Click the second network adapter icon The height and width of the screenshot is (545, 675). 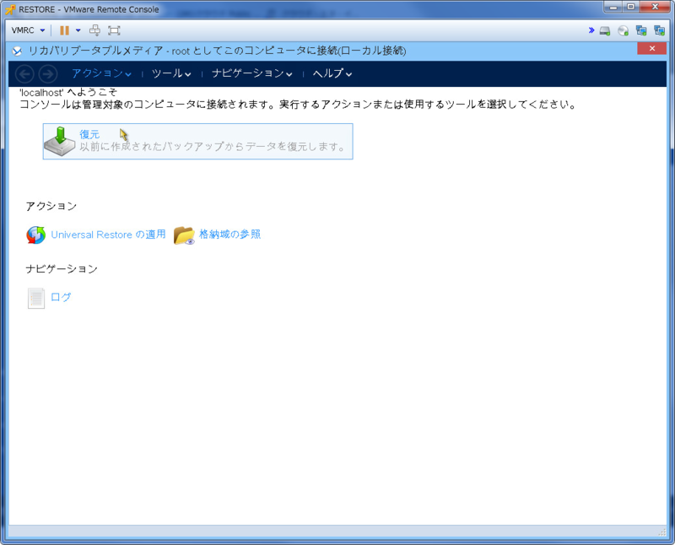point(659,31)
